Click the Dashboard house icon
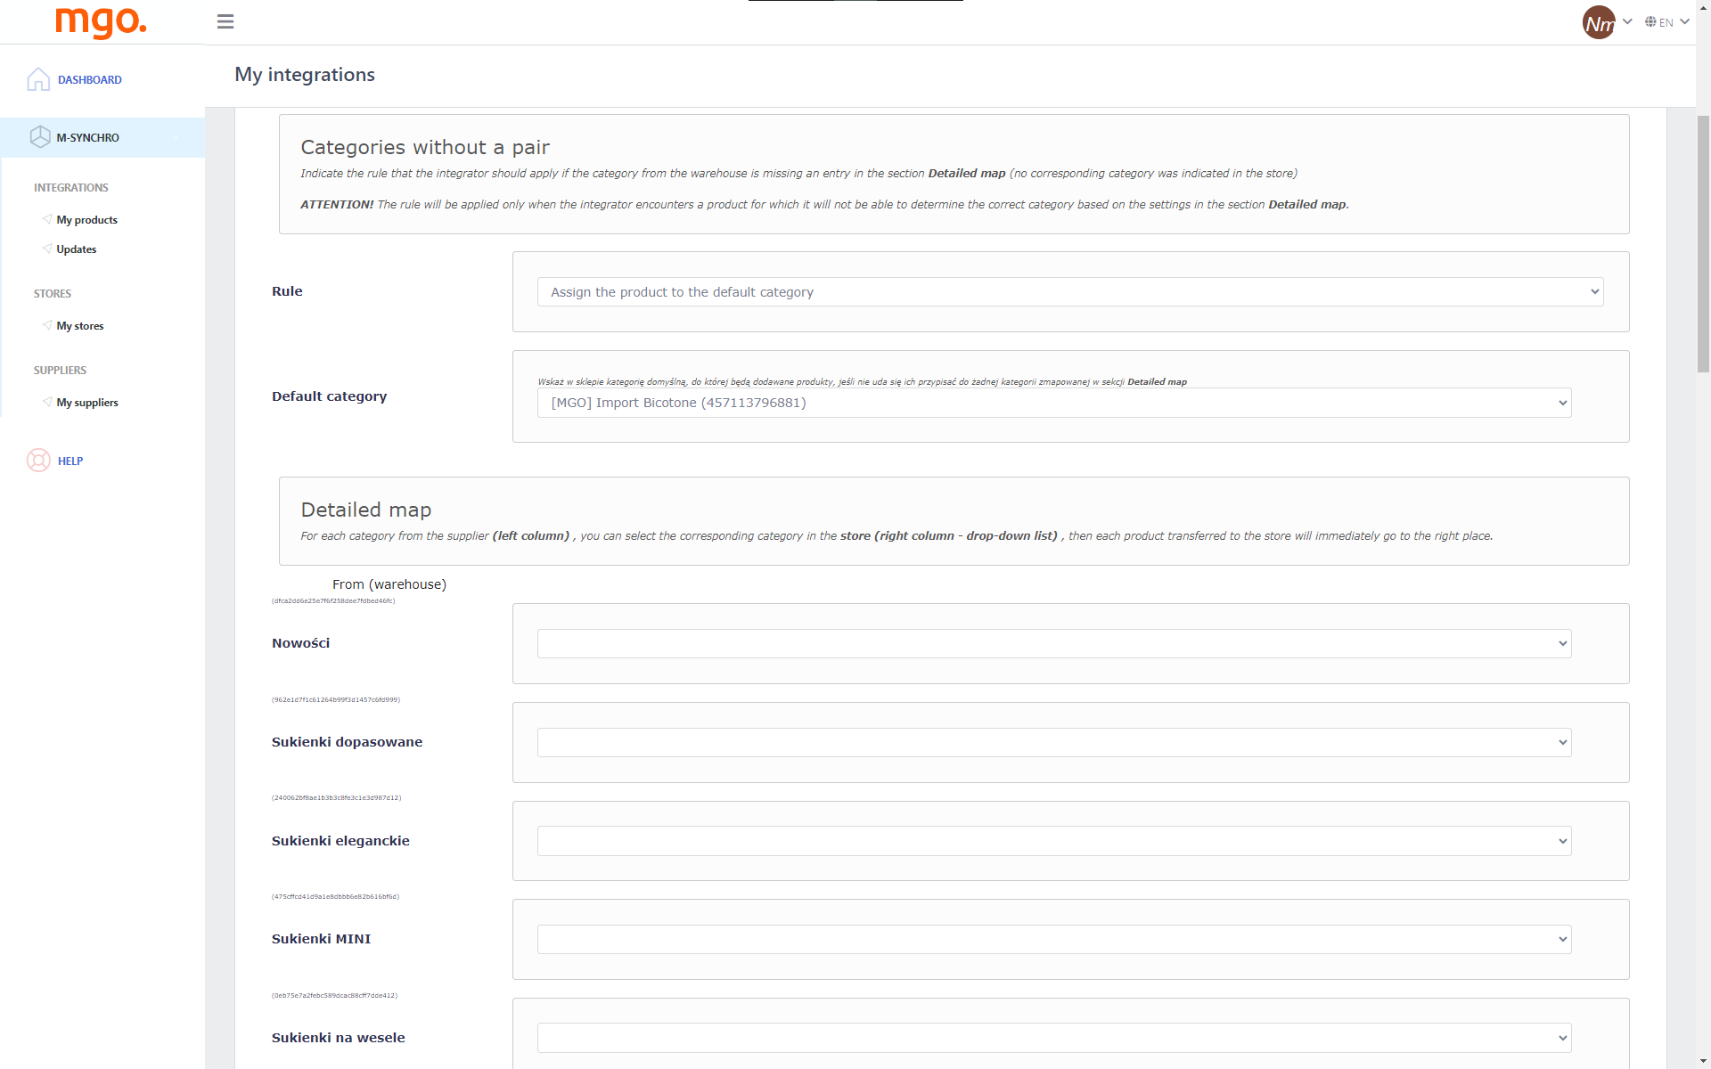Image resolution: width=1711 pixels, height=1069 pixels. coord(38,79)
